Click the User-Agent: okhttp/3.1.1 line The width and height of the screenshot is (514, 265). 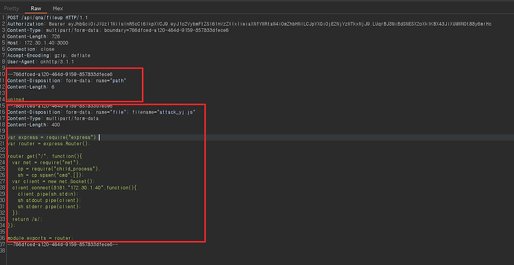tap(40, 62)
